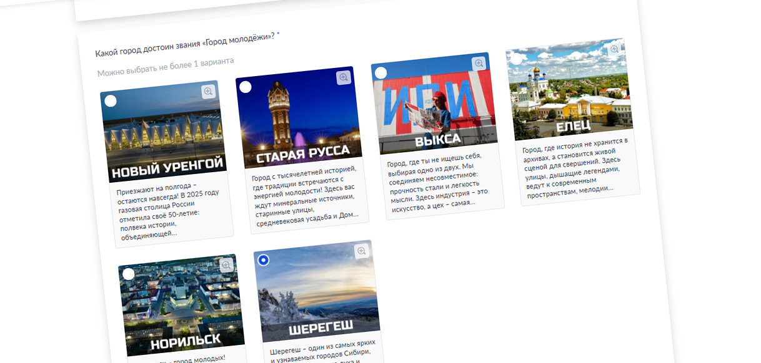Select the Новый Уренгой radio button
The width and height of the screenshot is (761, 363).
[111, 101]
